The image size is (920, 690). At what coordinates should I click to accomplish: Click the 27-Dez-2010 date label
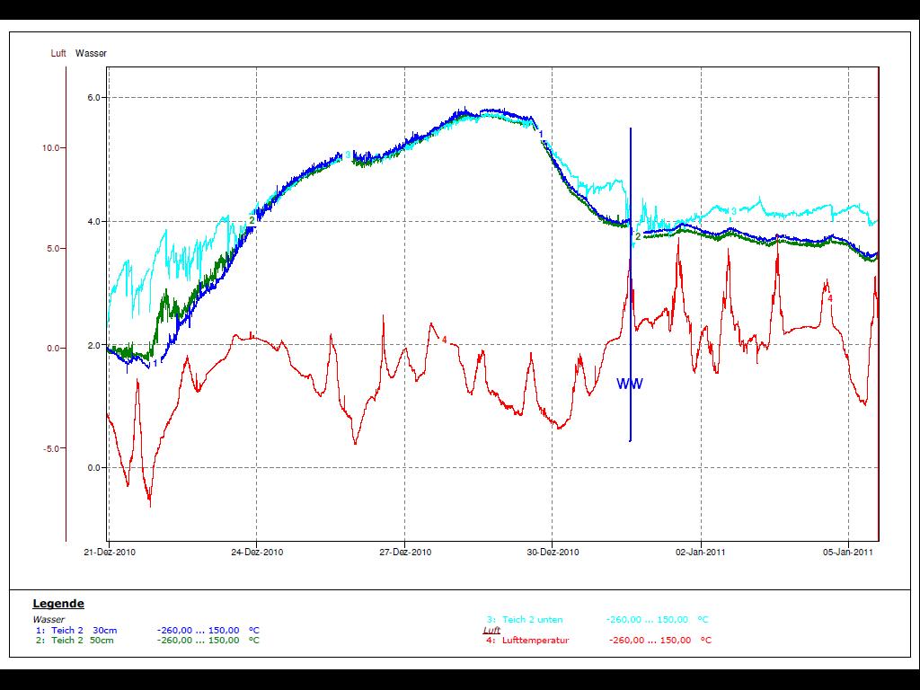tap(405, 553)
